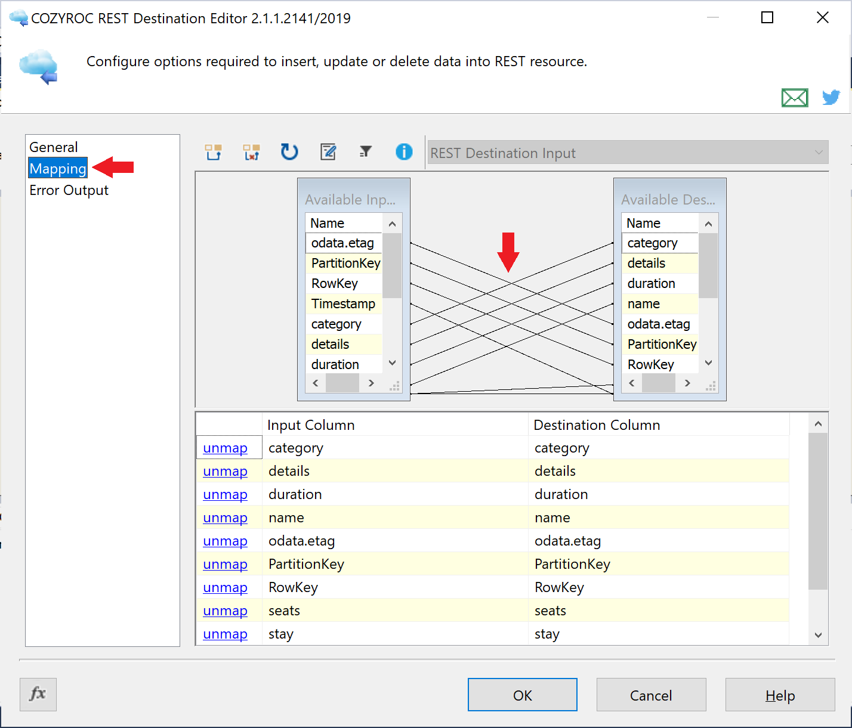Select PartitionKey in Available Destination list

click(660, 344)
